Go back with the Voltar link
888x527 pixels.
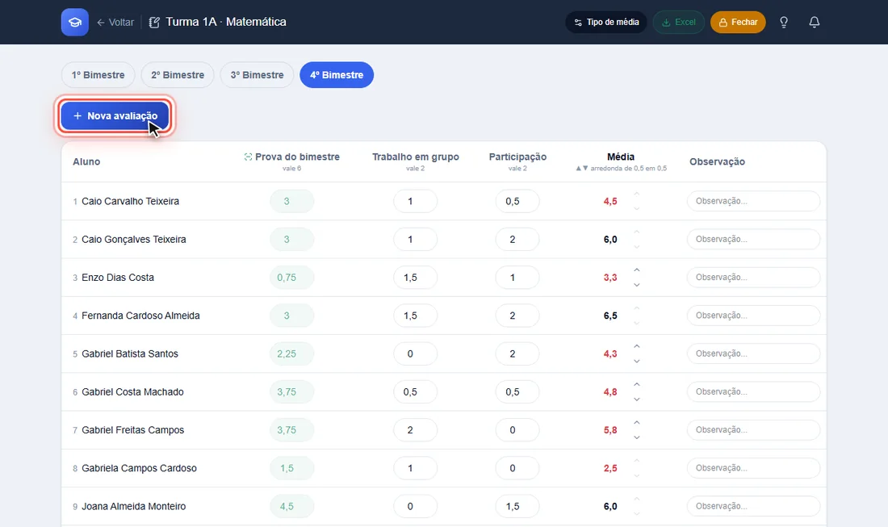(x=115, y=22)
